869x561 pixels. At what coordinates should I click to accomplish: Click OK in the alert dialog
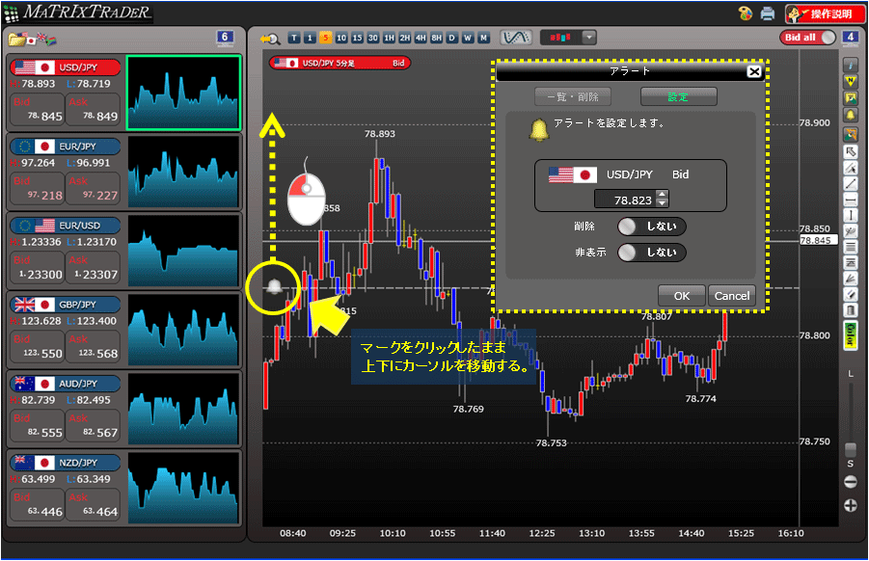[682, 296]
